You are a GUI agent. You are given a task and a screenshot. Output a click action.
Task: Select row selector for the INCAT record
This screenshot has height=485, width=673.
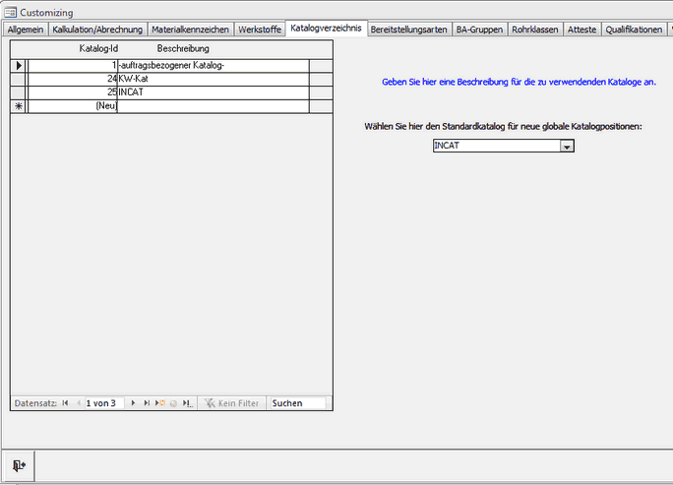click(x=18, y=91)
